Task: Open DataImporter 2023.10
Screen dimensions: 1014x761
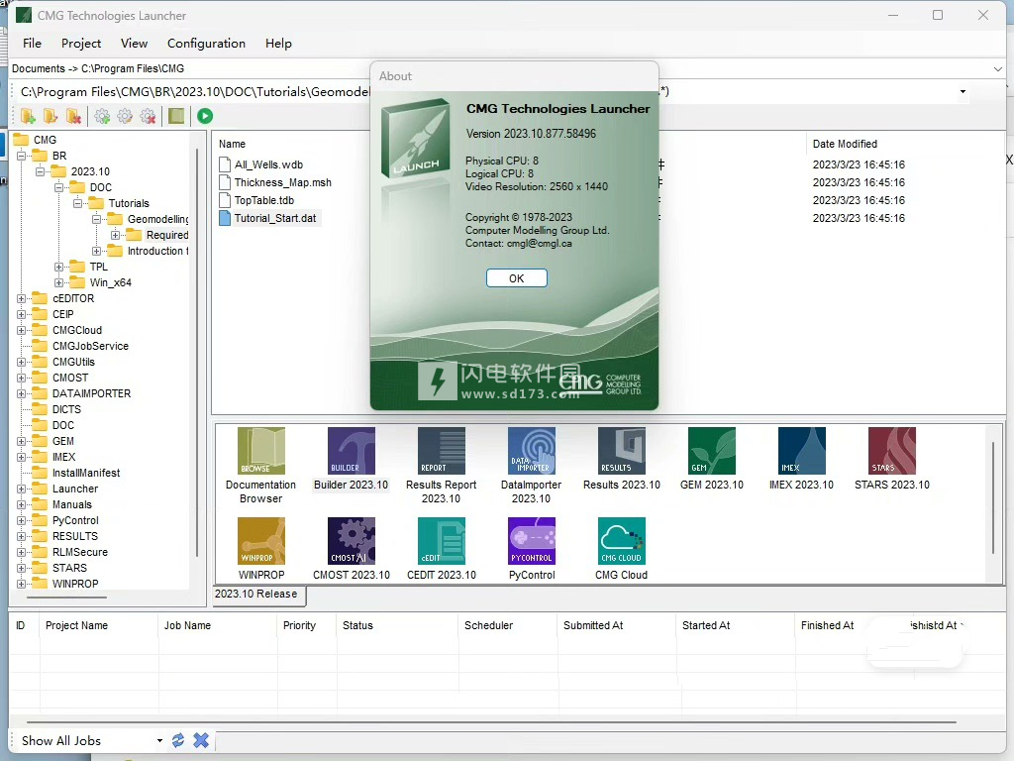Action: coord(532,451)
